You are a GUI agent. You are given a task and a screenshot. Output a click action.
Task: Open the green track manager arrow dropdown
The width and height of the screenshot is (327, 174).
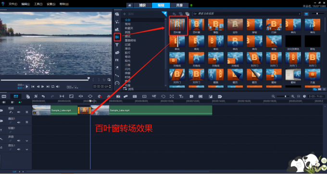[20, 102]
